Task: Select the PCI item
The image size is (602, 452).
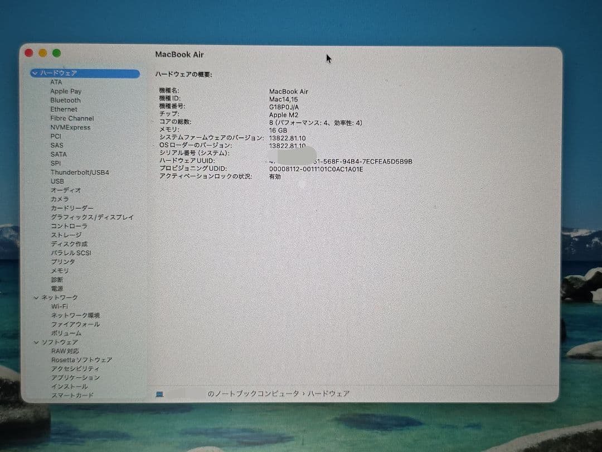Action: (56, 137)
